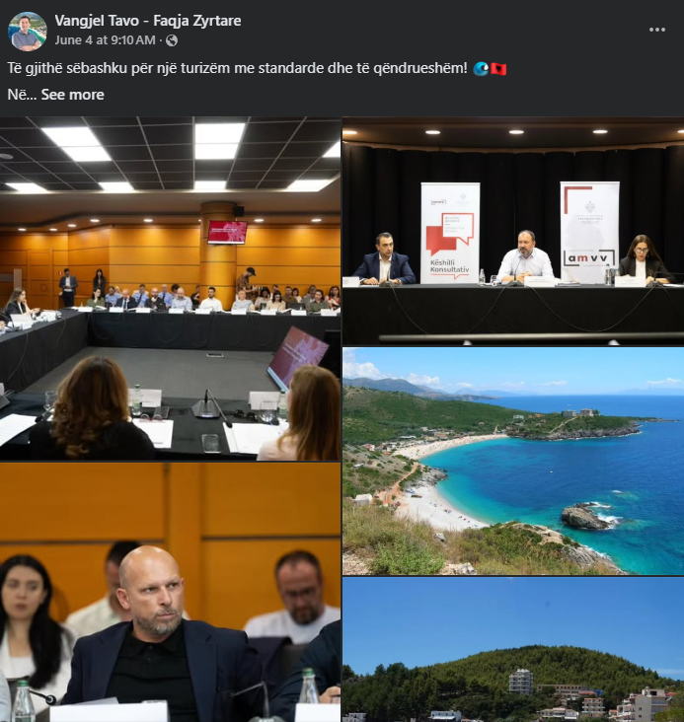Open the panel photo with Këshilli Konsultativ banner
Screen dimensions: 684x722
click(x=513, y=231)
